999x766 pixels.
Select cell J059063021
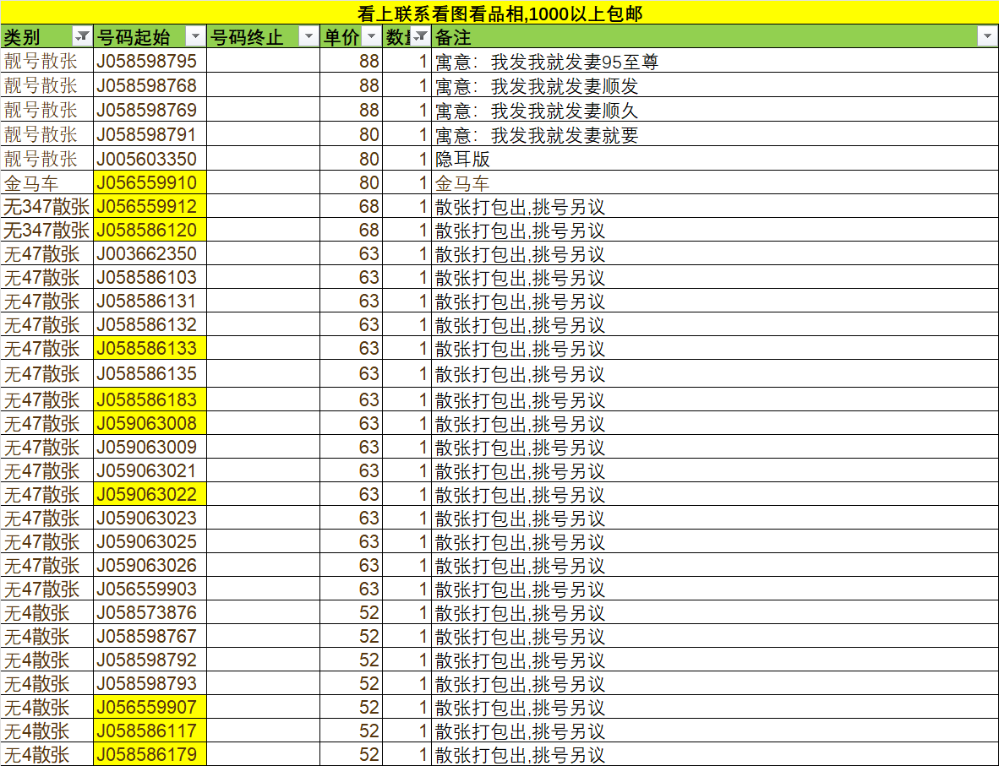[x=150, y=470]
